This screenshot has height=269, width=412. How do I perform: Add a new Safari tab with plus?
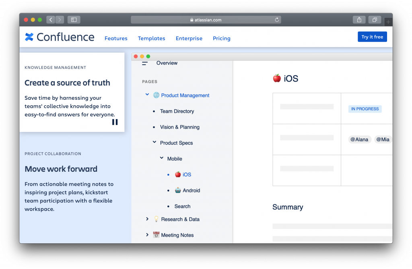(x=388, y=22)
